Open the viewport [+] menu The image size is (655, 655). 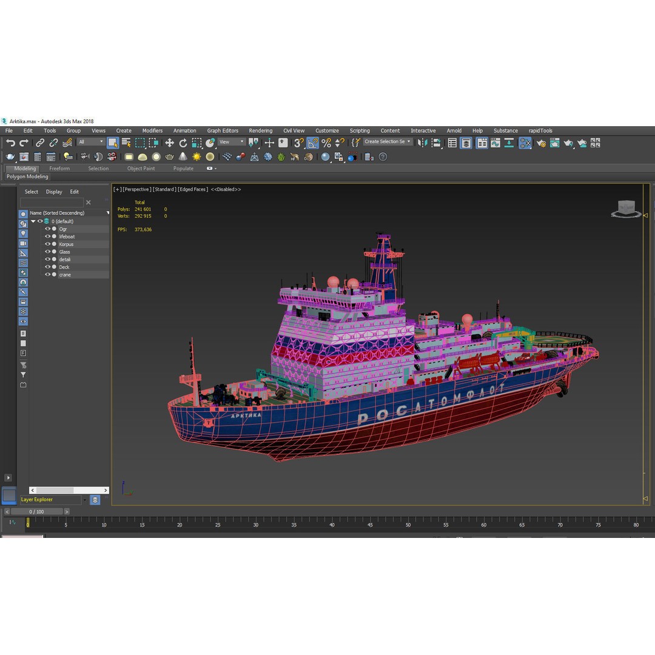[x=118, y=190]
